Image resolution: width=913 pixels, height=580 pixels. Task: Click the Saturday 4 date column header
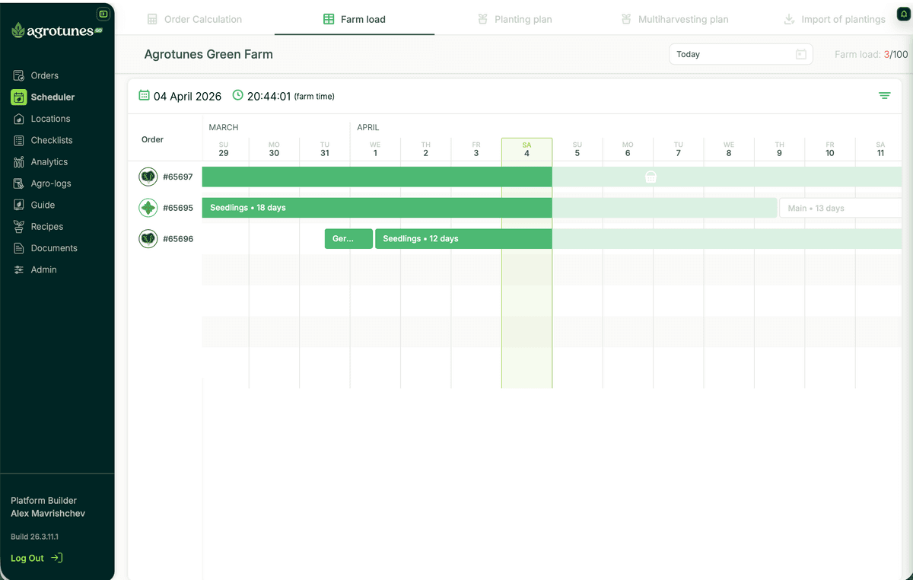(526, 149)
